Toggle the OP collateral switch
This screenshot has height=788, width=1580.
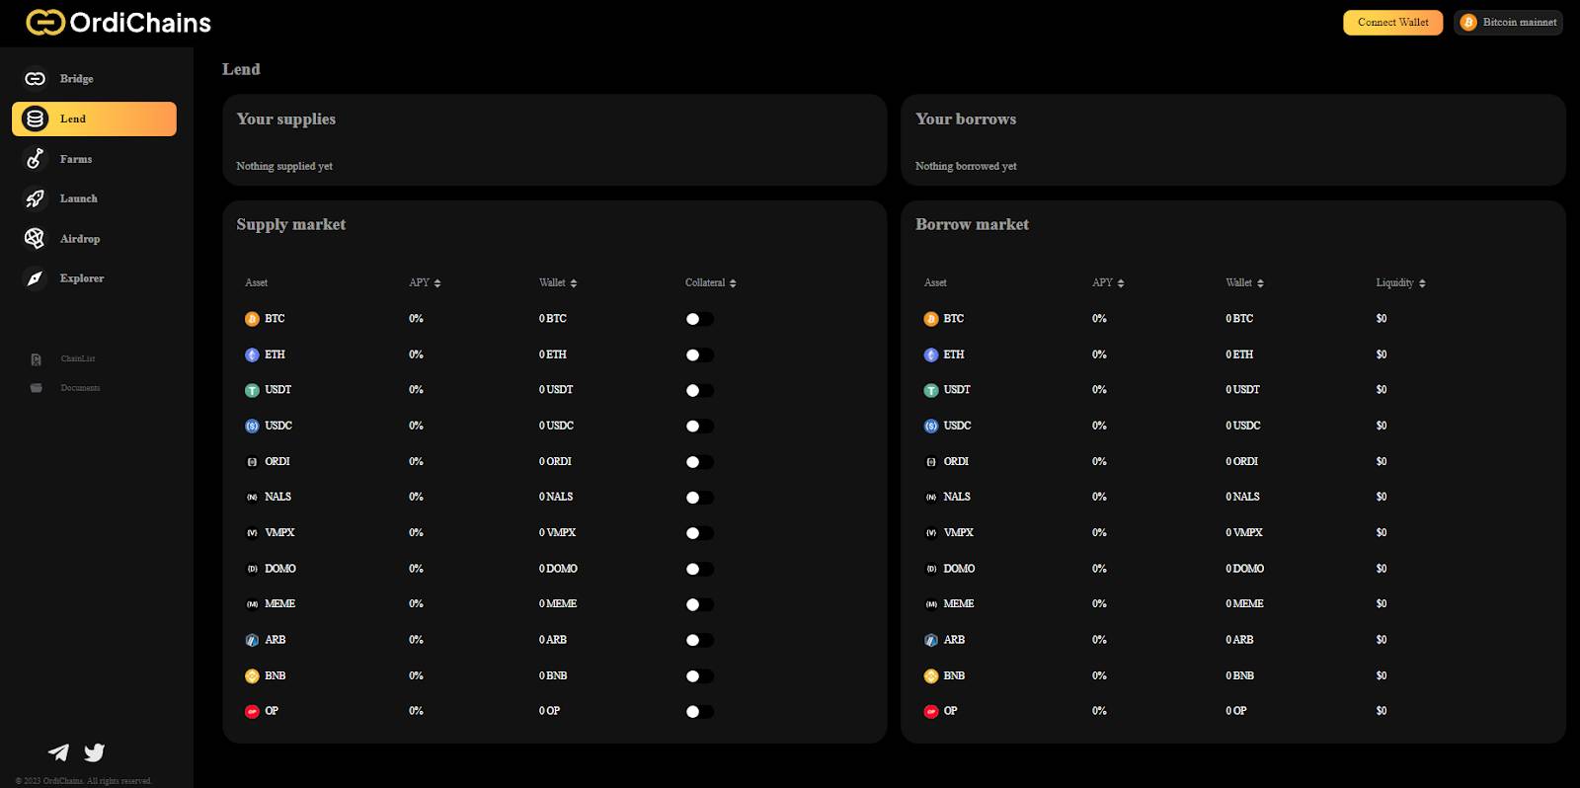pyautogui.click(x=699, y=712)
